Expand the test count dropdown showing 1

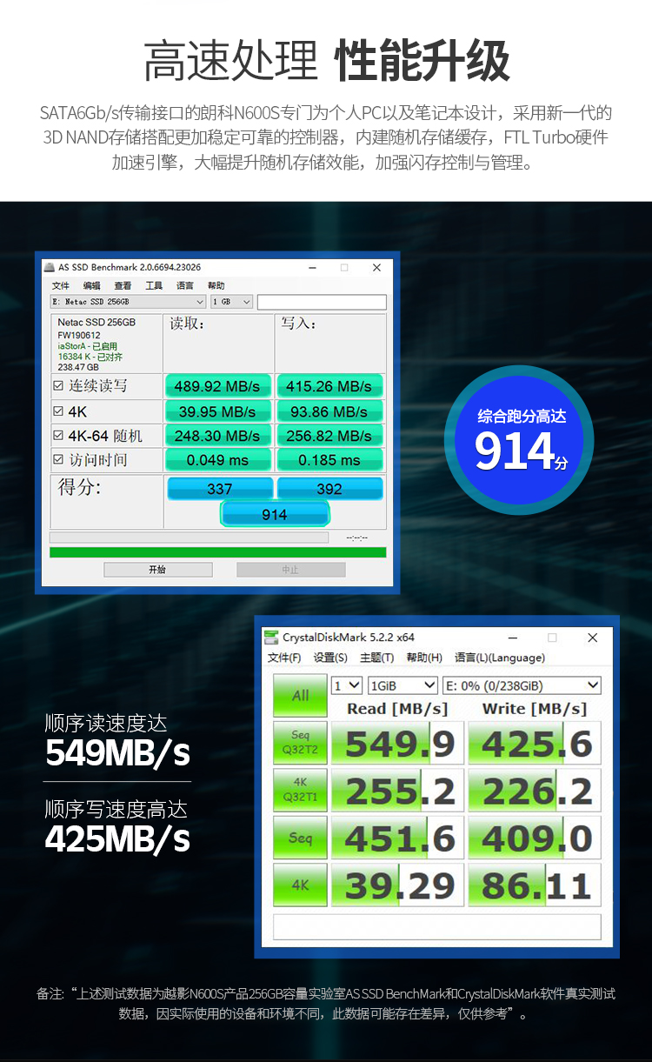tap(347, 685)
